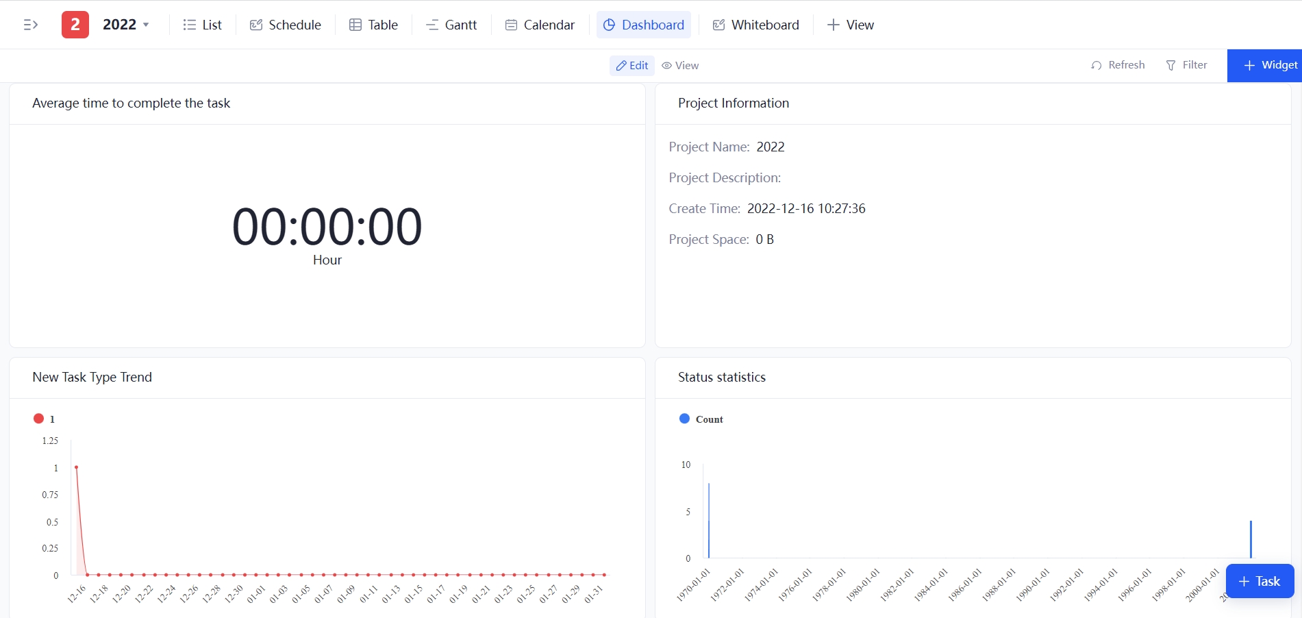Viewport: 1302px width, 618px height.
Task: Open the Calendar tab
Action: [x=540, y=24]
